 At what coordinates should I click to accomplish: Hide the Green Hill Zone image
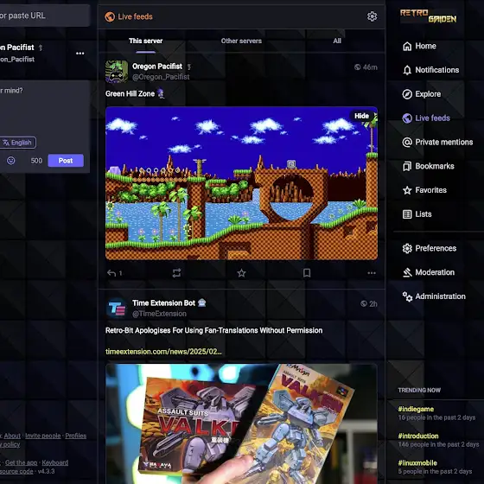tap(361, 116)
